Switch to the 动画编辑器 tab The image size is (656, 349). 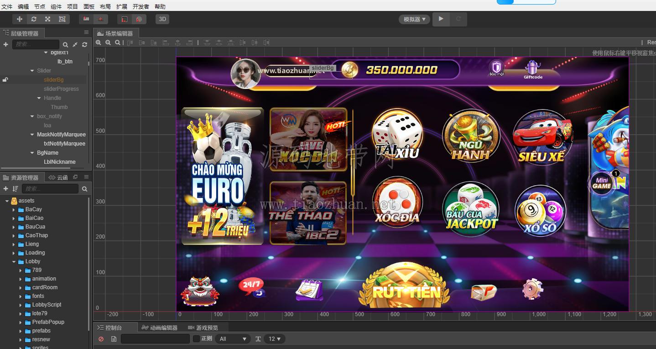coord(159,328)
